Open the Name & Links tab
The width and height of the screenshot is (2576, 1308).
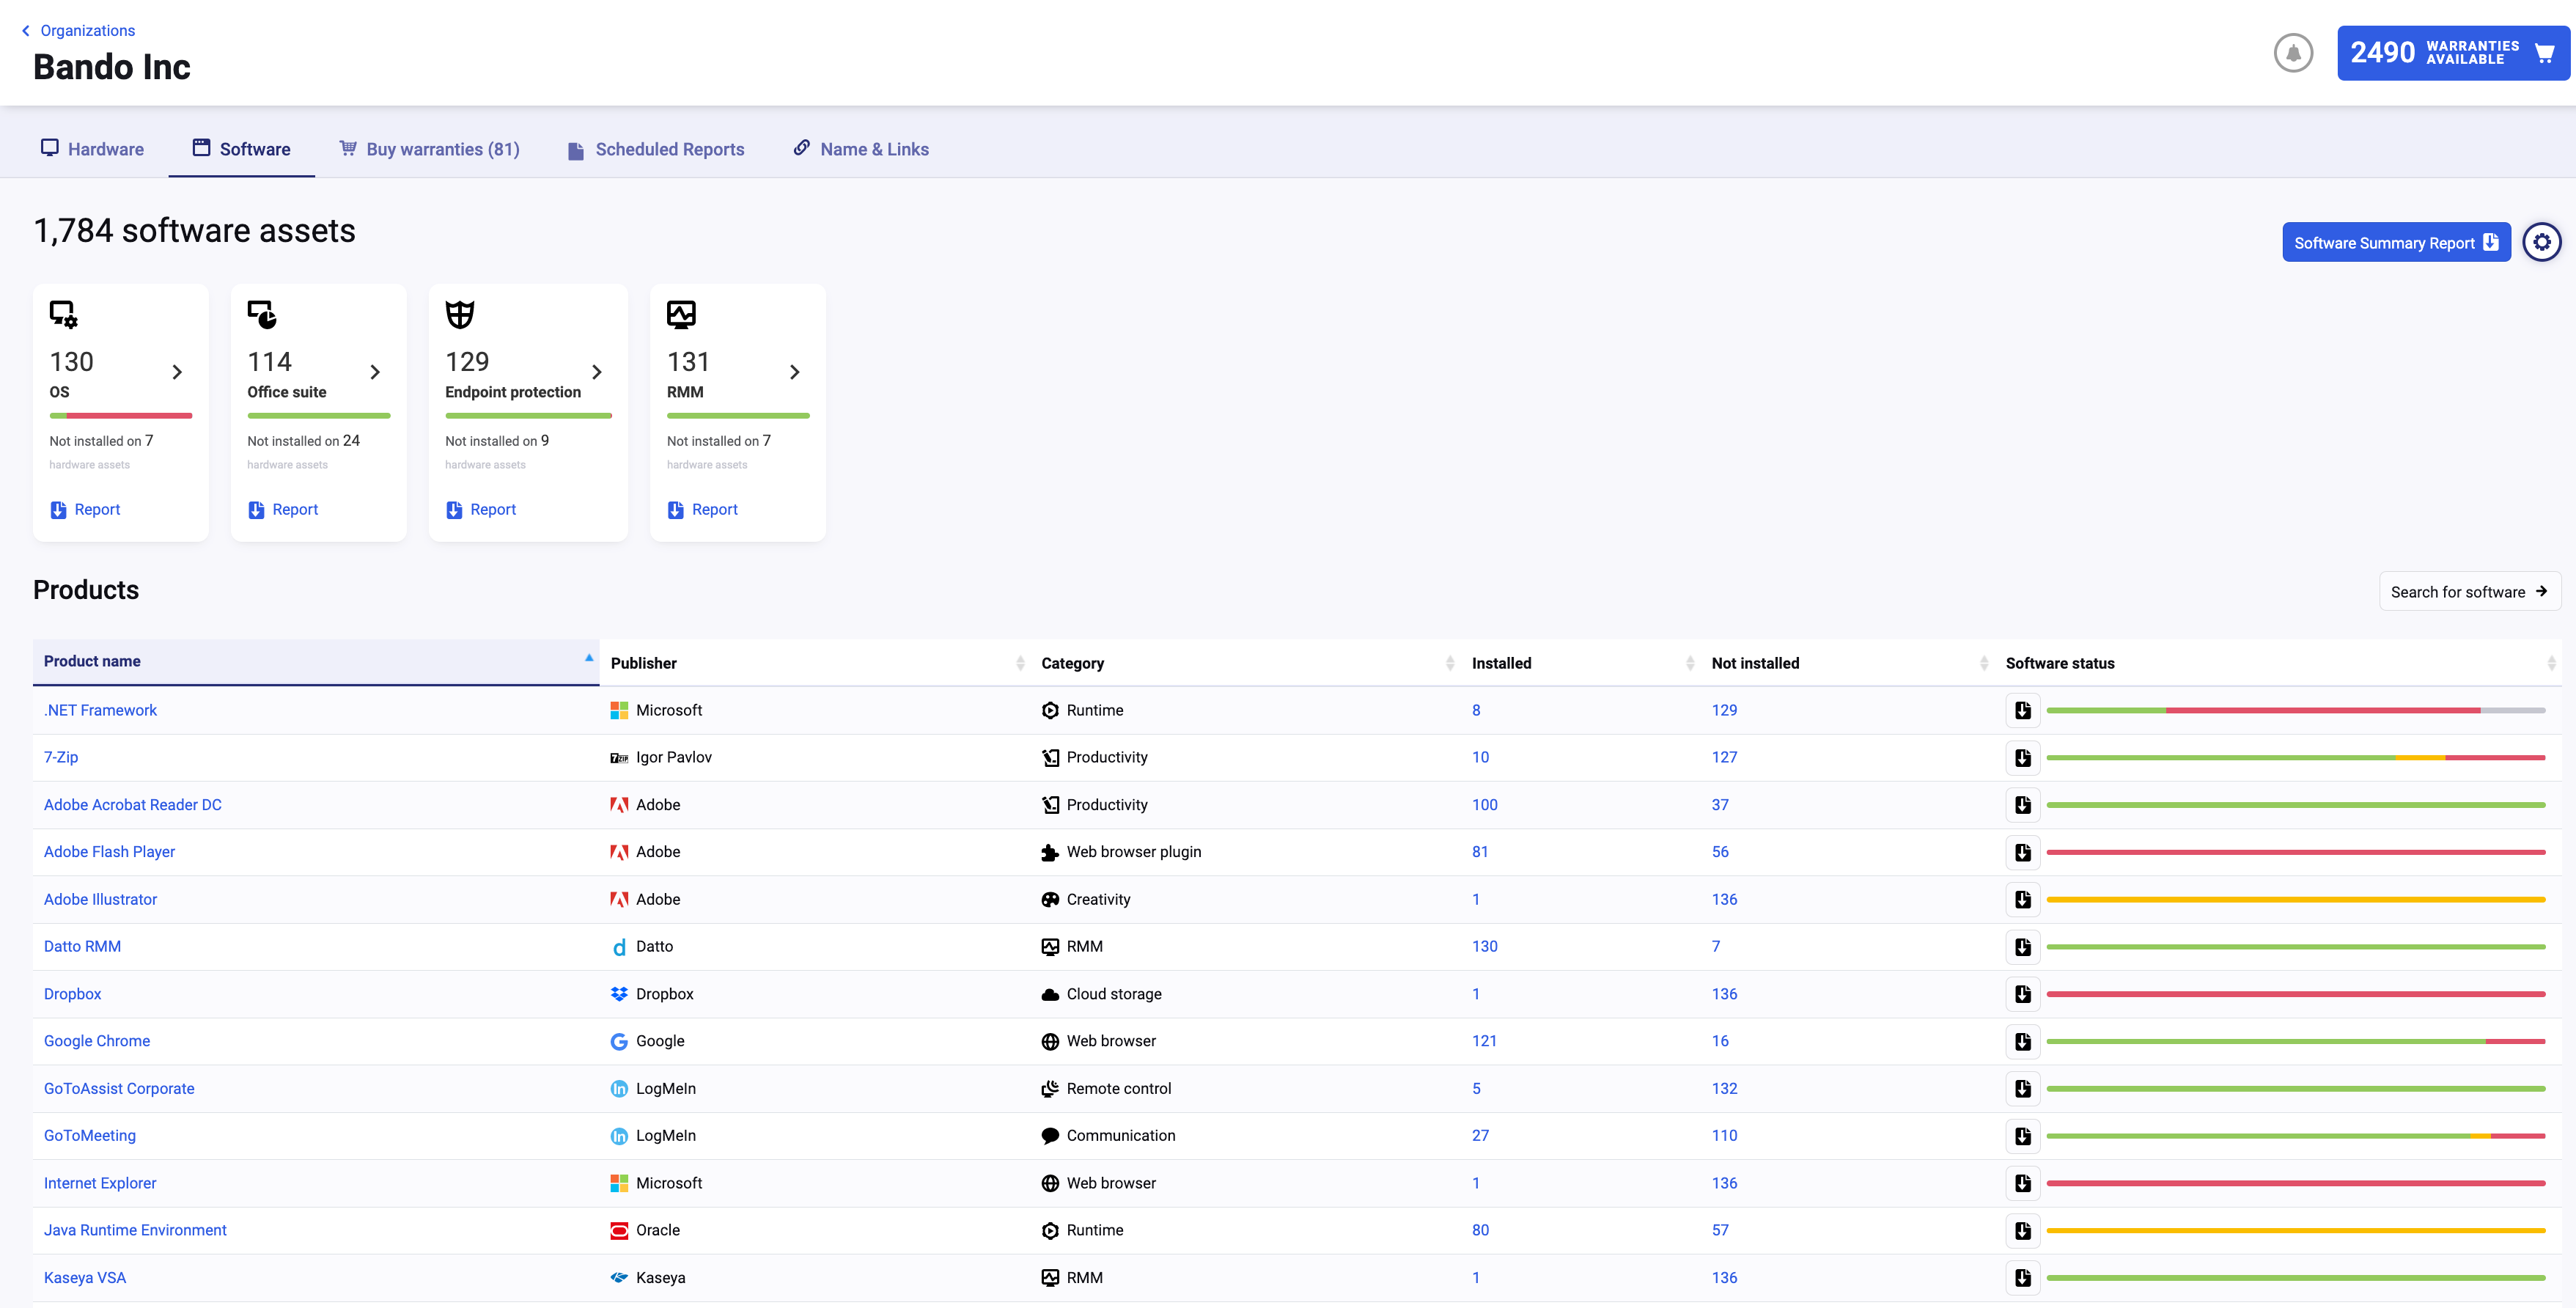(x=861, y=149)
